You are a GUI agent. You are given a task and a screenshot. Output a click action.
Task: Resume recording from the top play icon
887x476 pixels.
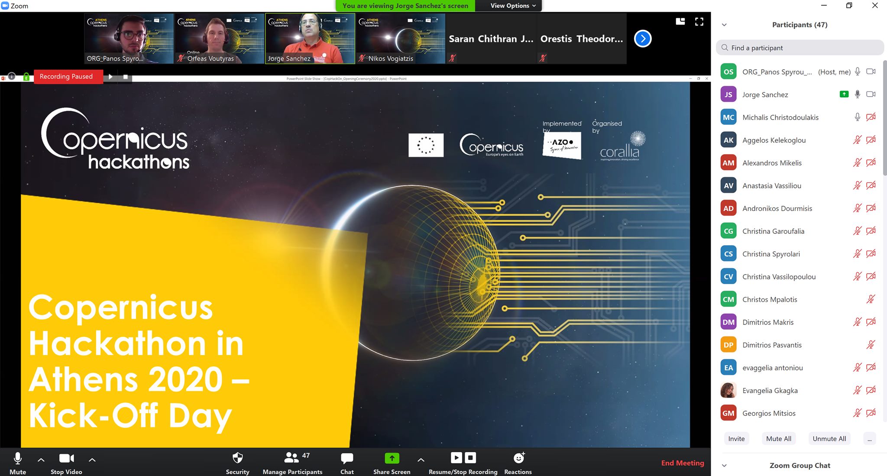tap(110, 77)
